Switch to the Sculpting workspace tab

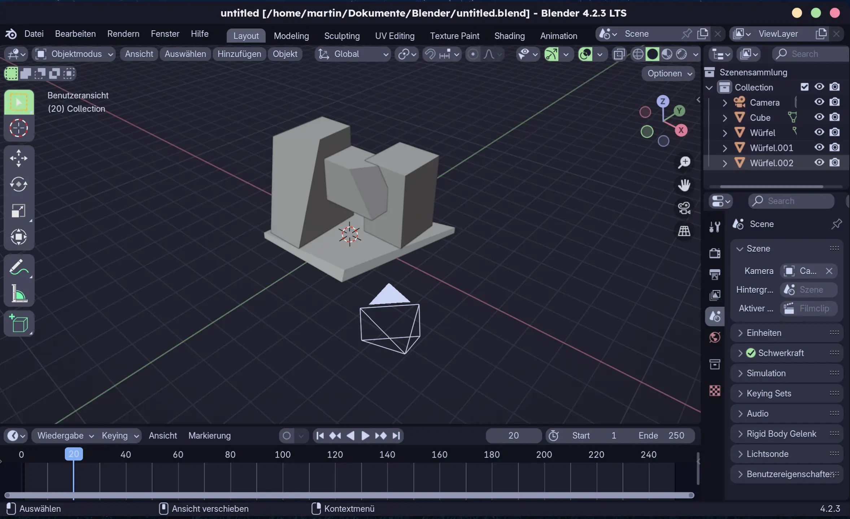(341, 36)
